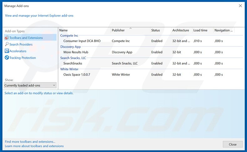
Task: Close the Manage Add-ons window with X
Action: coord(240,6)
